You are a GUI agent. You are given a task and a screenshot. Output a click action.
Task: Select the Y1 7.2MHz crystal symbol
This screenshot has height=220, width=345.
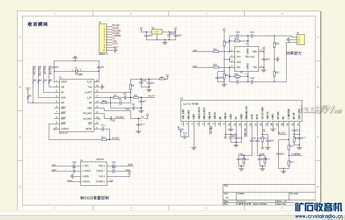[77, 71]
